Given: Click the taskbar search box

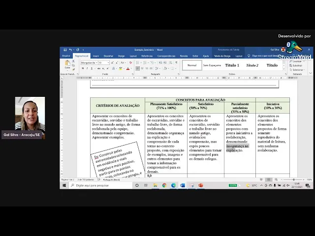Looking at the screenshot, I should (100, 185).
